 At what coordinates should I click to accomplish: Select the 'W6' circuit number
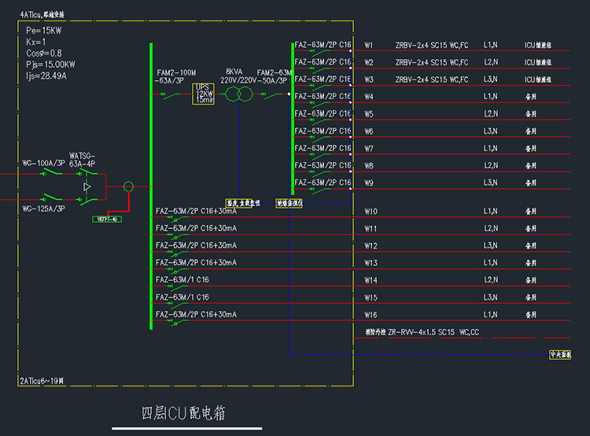coord(369,131)
